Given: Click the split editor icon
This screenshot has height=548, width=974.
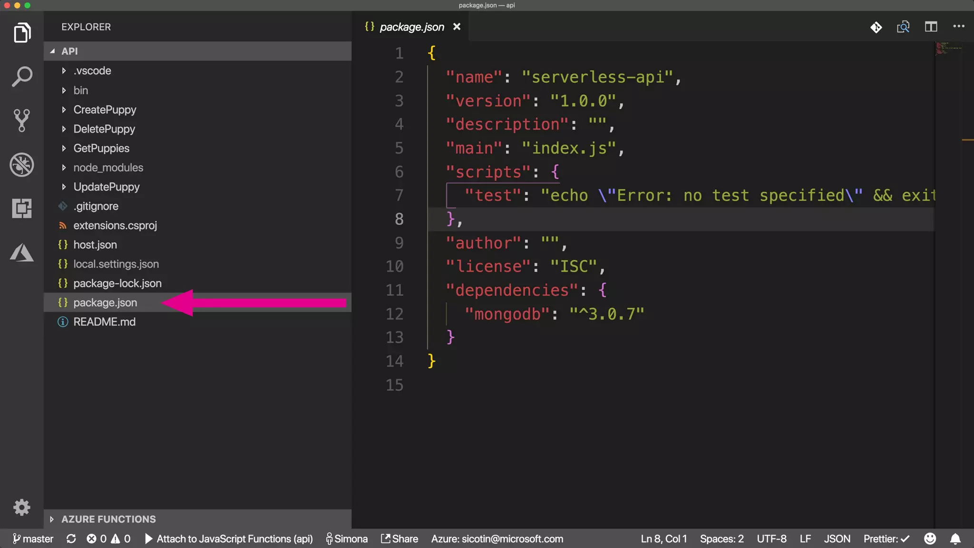Looking at the screenshot, I should pos(931,27).
